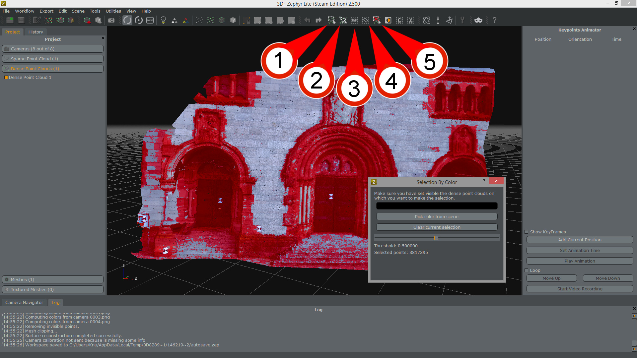Switch to the Camera Navigator tab
The width and height of the screenshot is (637, 358).
pyautogui.click(x=24, y=302)
